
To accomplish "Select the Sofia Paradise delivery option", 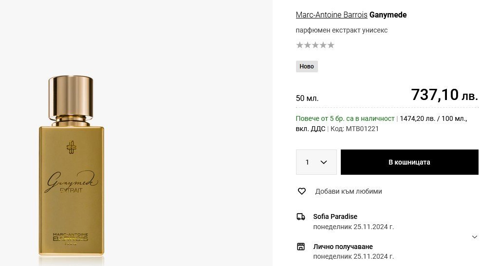I will (335, 216).
